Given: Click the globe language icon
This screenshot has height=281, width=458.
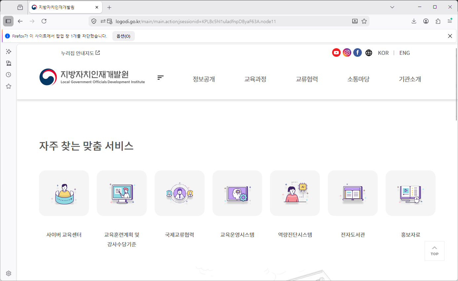Looking at the screenshot, I should (x=369, y=53).
